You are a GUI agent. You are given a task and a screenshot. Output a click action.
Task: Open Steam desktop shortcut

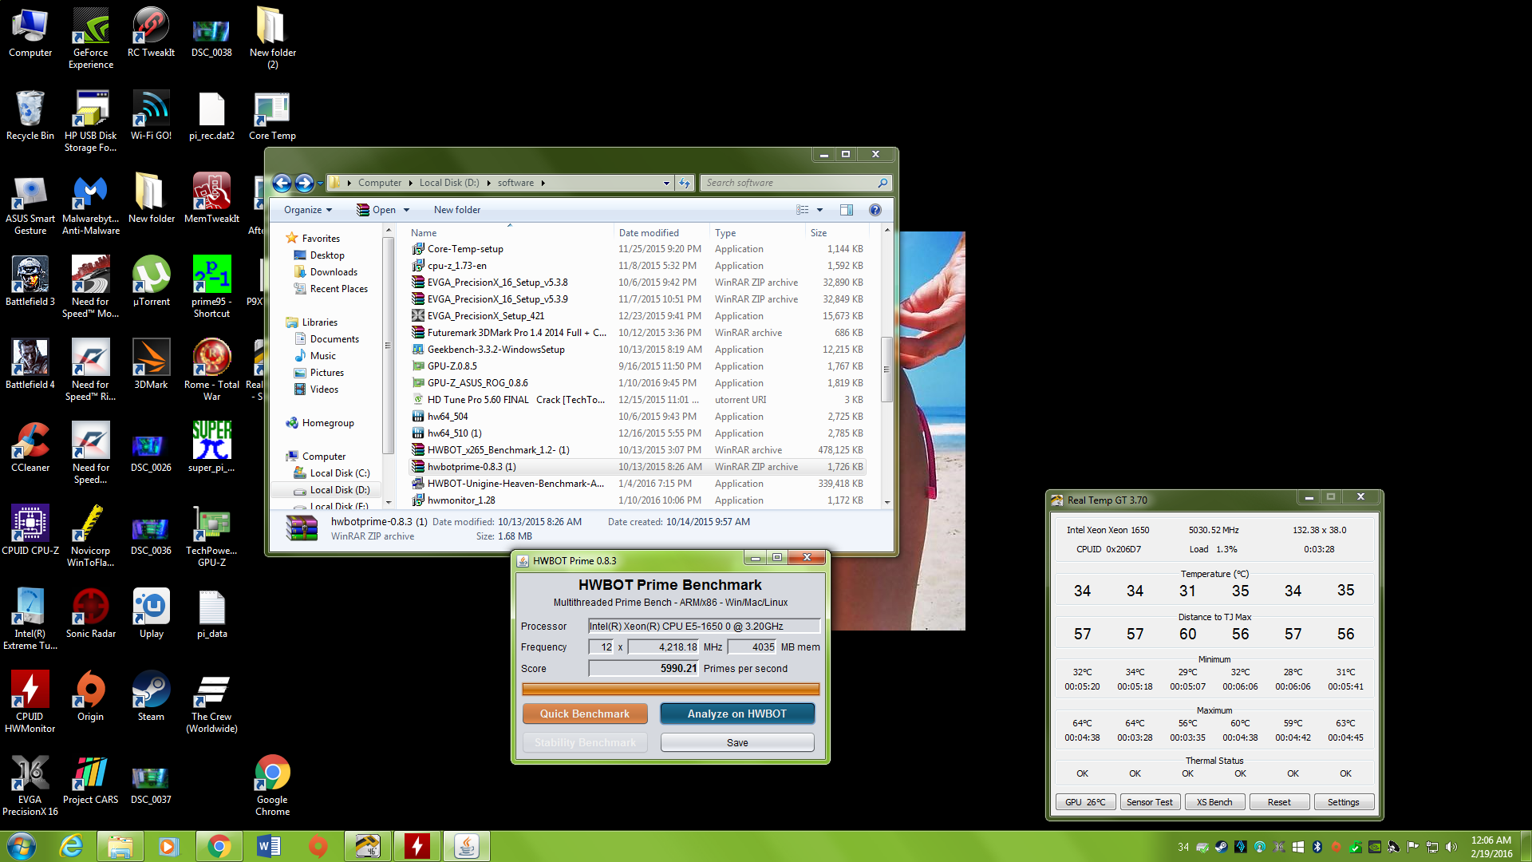(x=151, y=697)
